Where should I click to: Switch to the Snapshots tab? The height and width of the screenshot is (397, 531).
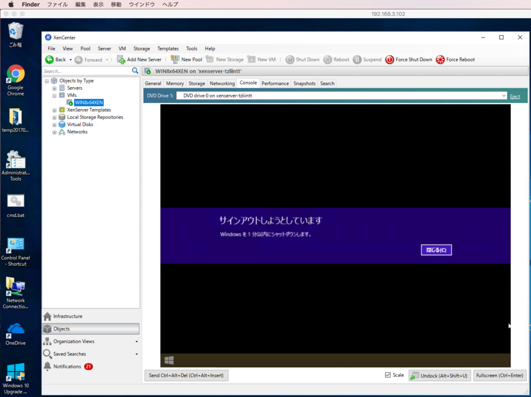click(304, 84)
